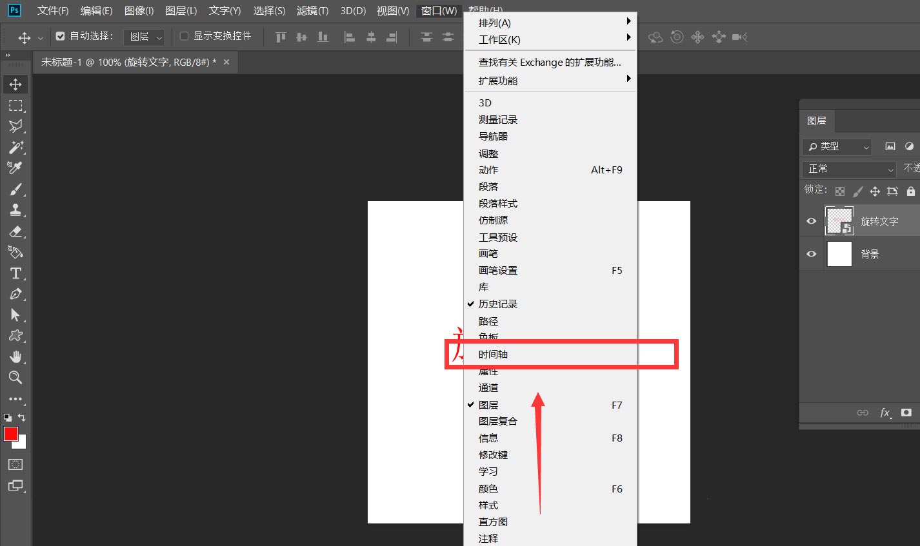
Task: Select the Lasso tool
Action: [x=15, y=126]
